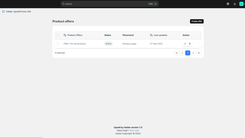Viewport: 245px width, 138px height.
Task: Click the Action column header
Action: [x=186, y=35]
